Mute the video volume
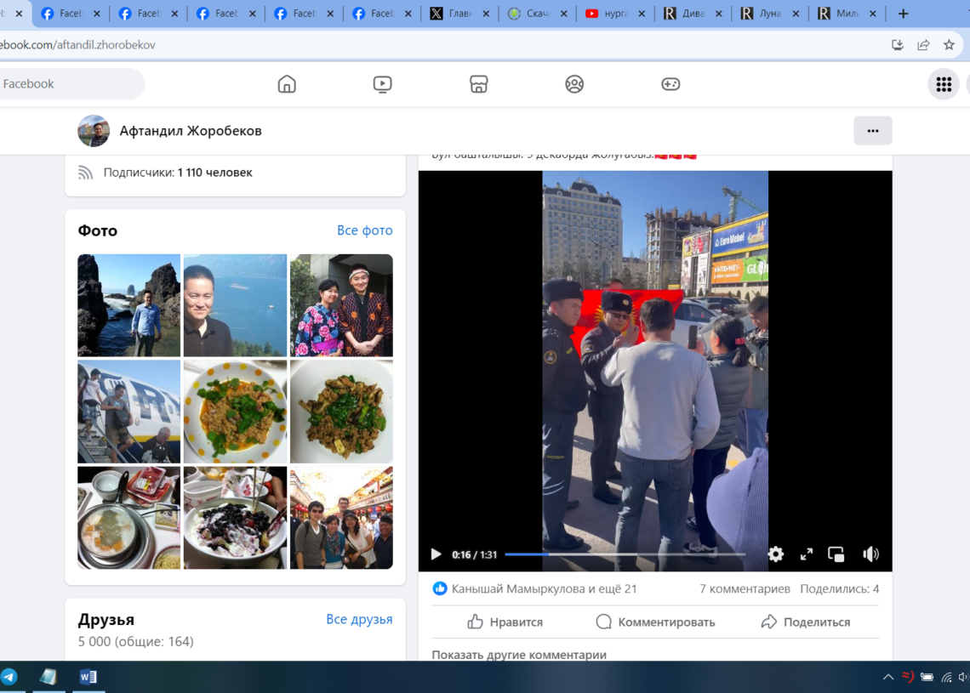The image size is (970, 693). [x=870, y=554]
